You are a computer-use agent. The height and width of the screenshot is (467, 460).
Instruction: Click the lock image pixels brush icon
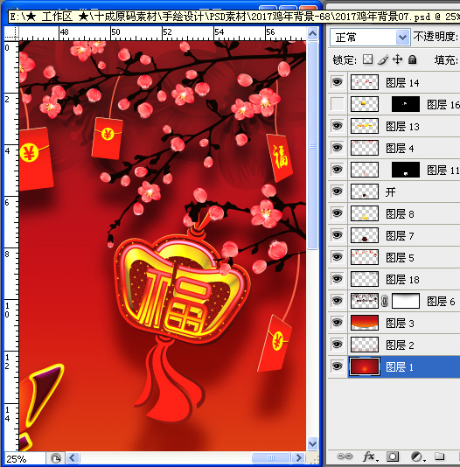pos(383,59)
